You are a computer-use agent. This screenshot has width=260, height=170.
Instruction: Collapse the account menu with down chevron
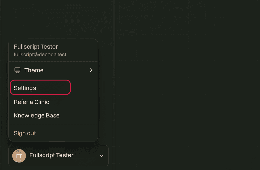tap(102, 156)
